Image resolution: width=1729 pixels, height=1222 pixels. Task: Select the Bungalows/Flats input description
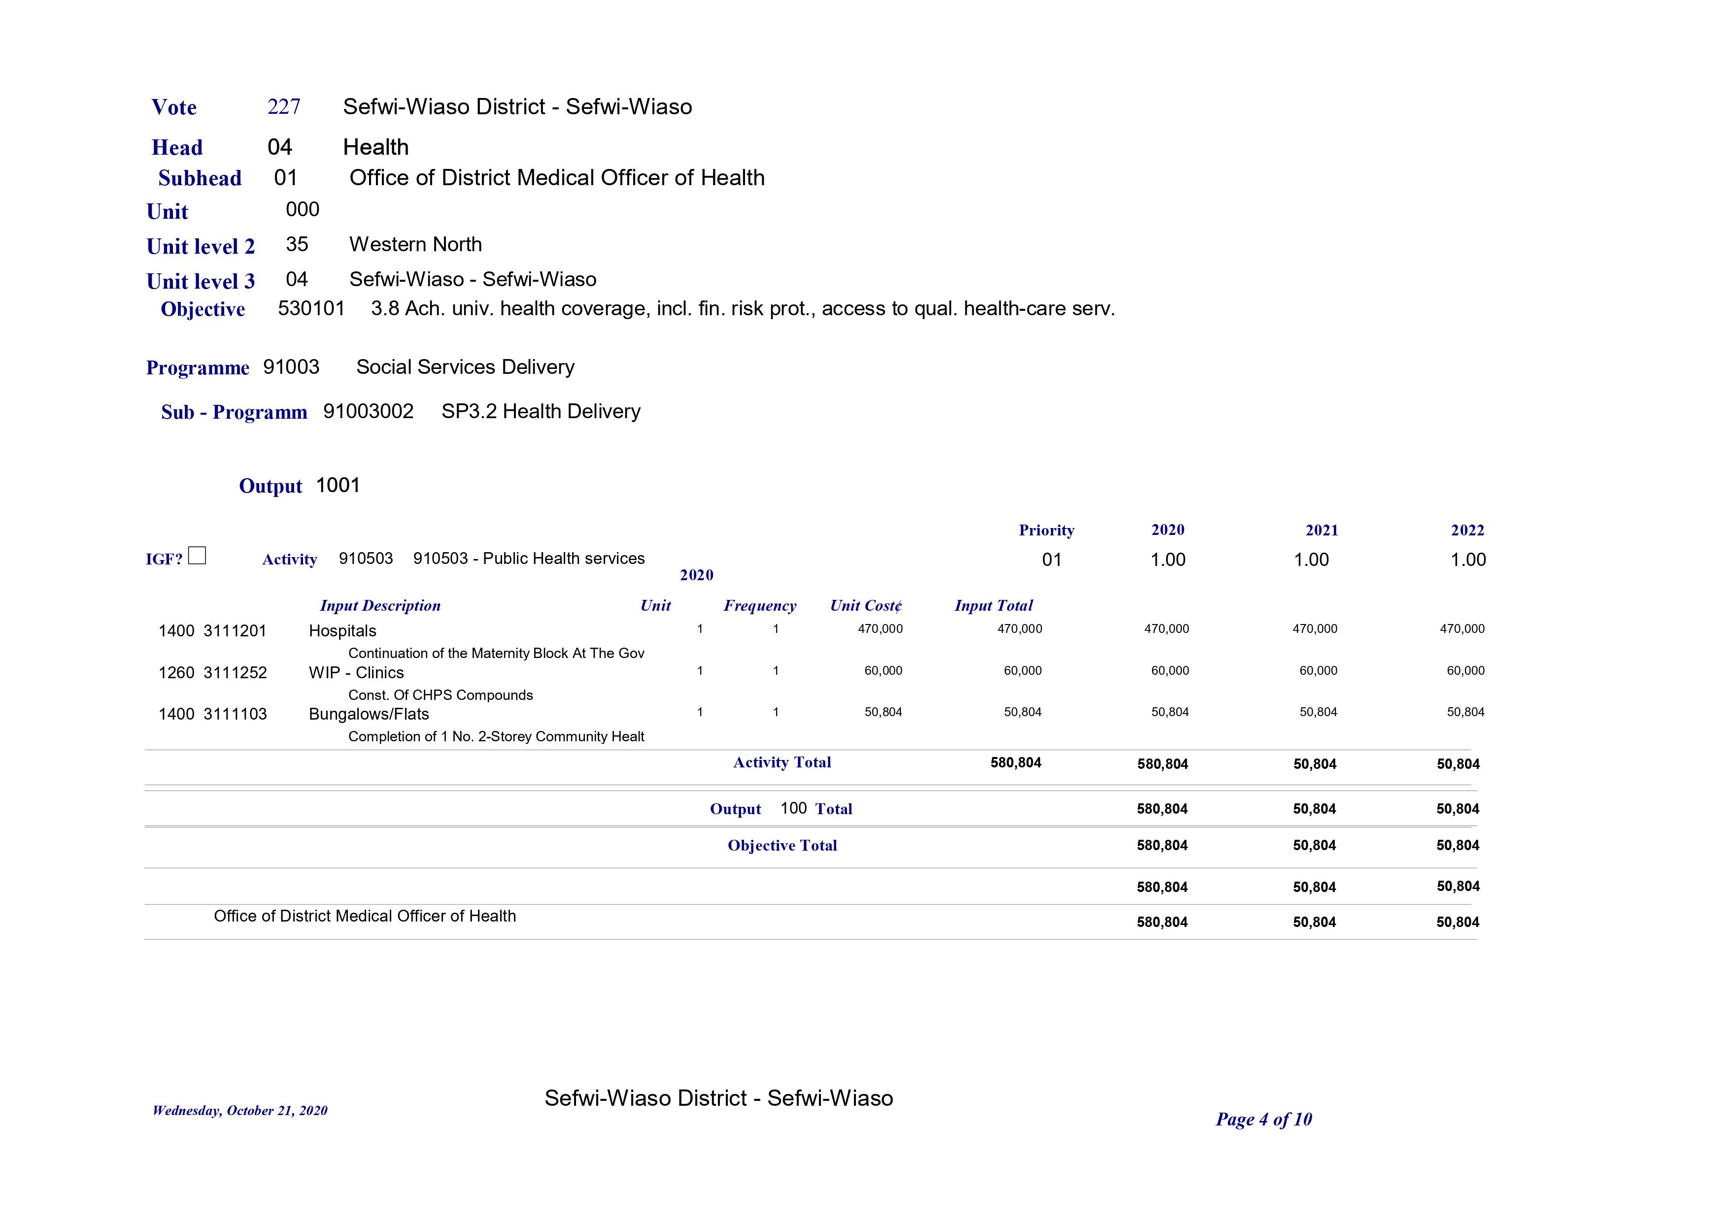click(x=369, y=714)
